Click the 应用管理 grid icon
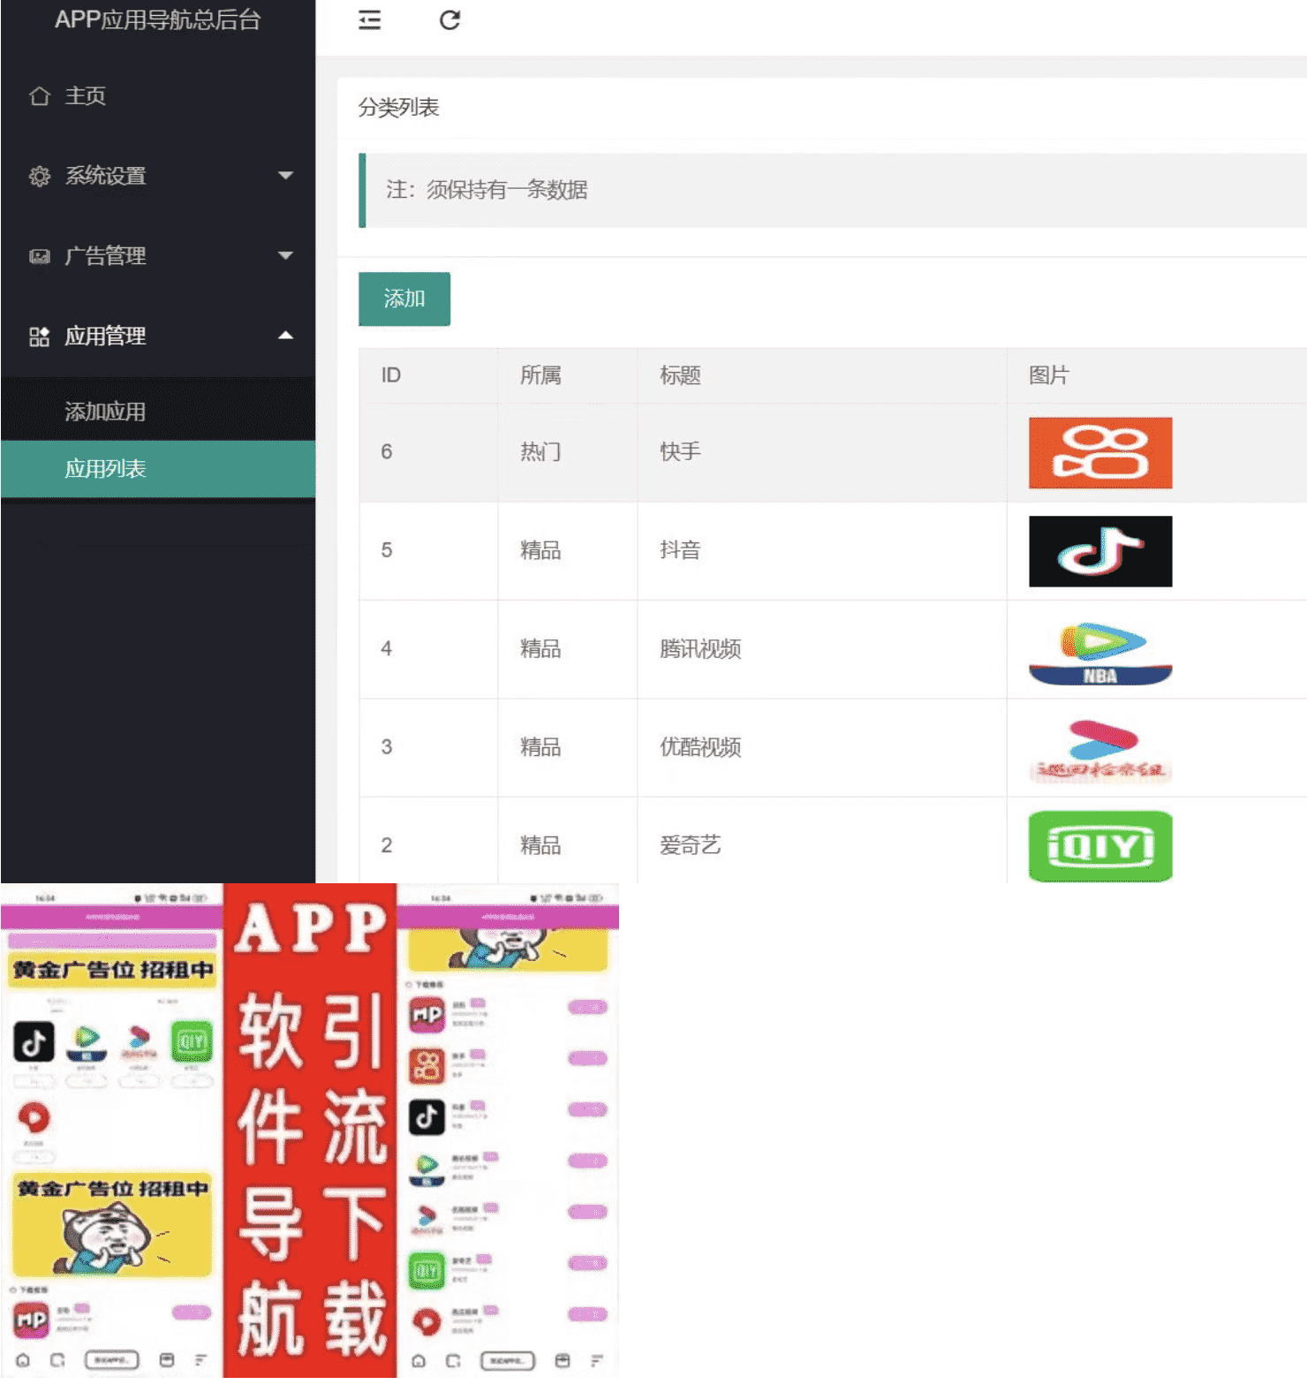This screenshot has height=1392, width=1307. [39, 336]
